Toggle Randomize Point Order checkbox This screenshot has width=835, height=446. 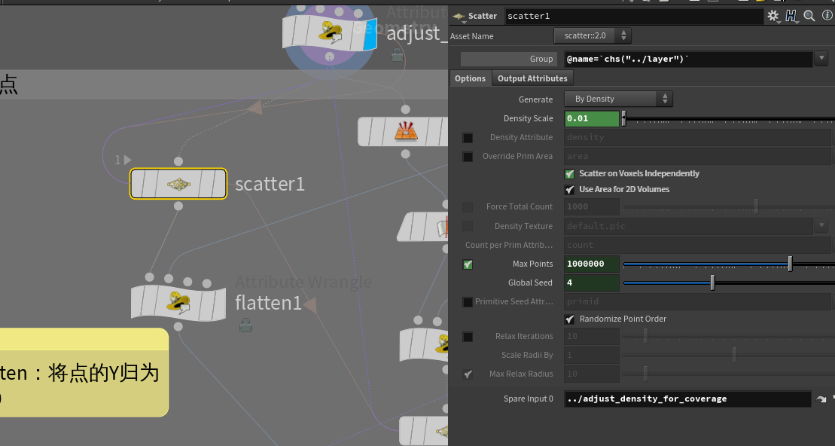point(570,319)
